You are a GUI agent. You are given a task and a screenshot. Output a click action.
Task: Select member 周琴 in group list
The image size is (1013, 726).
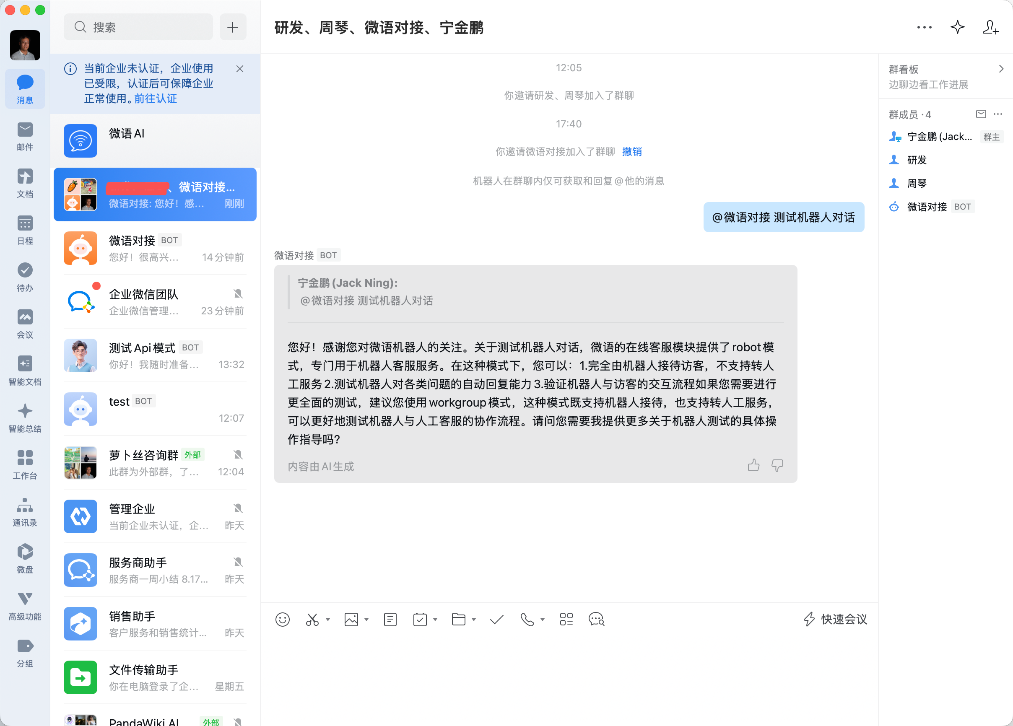click(x=945, y=183)
